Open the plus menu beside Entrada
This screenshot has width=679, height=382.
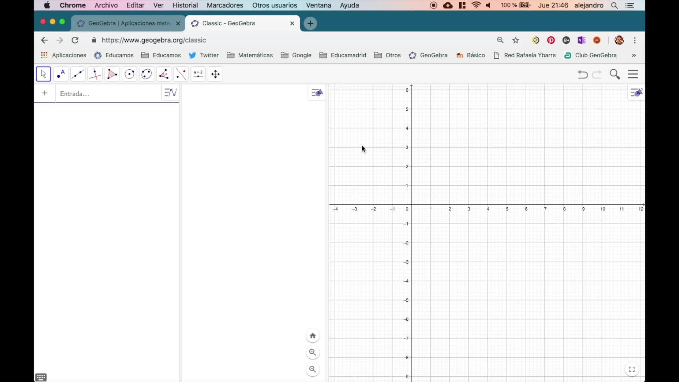click(45, 93)
